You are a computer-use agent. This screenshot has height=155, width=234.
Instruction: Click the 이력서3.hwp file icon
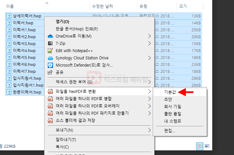pos(9,44)
